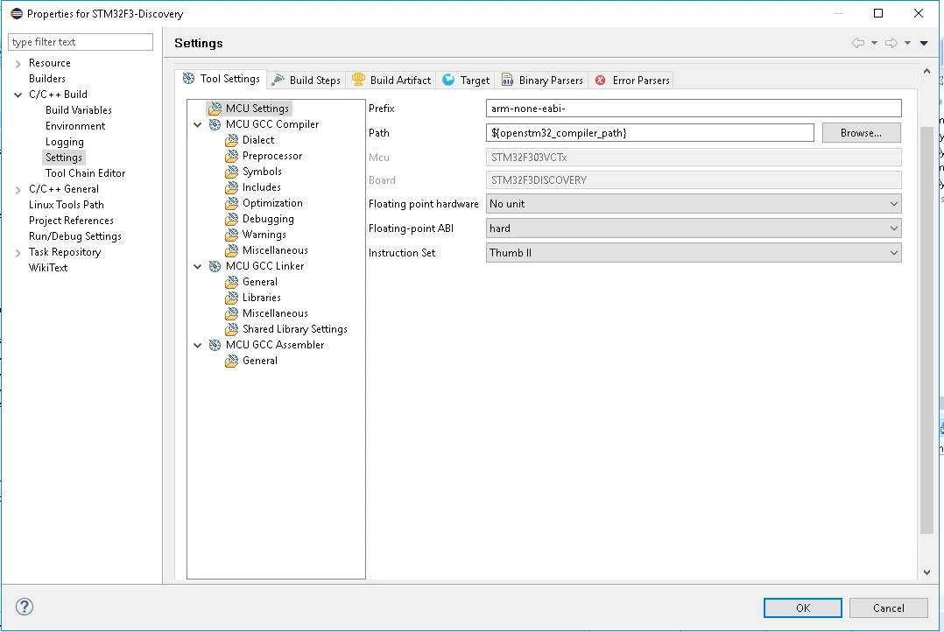Collapse the C/C++ Build category
The width and height of the screenshot is (944, 632).
(18, 95)
